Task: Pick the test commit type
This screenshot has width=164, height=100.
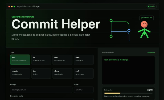Action: [x=41, y=74]
